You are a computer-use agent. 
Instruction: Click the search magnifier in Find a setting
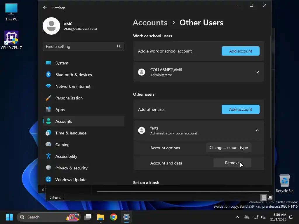[119, 46]
